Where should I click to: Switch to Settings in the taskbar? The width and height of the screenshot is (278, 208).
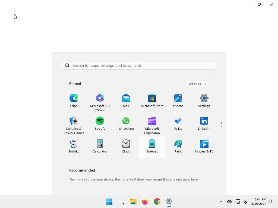pos(169,201)
